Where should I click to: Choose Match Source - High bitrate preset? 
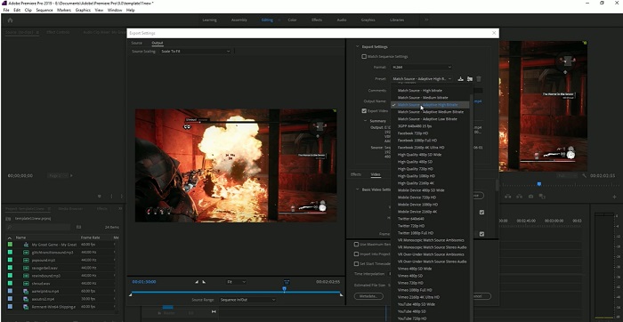pyautogui.click(x=419, y=91)
